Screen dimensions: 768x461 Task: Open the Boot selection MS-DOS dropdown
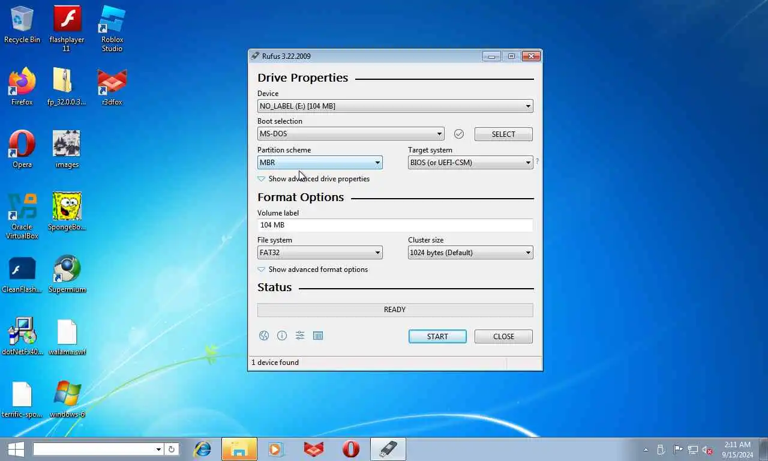click(351, 134)
